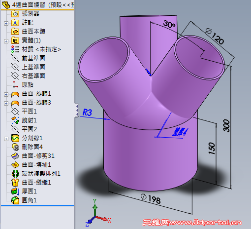Select the 材質 <未指定> label
The width and height of the screenshot is (251, 229).
coord(41,49)
